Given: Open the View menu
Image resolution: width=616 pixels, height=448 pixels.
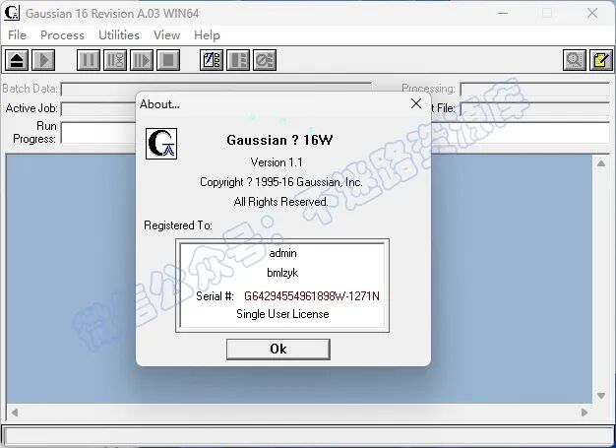Looking at the screenshot, I should [166, 35].
